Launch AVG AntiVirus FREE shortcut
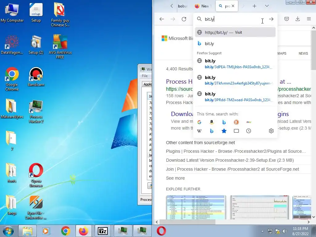Viewport: 316px width, 237px height. (60, 47)
